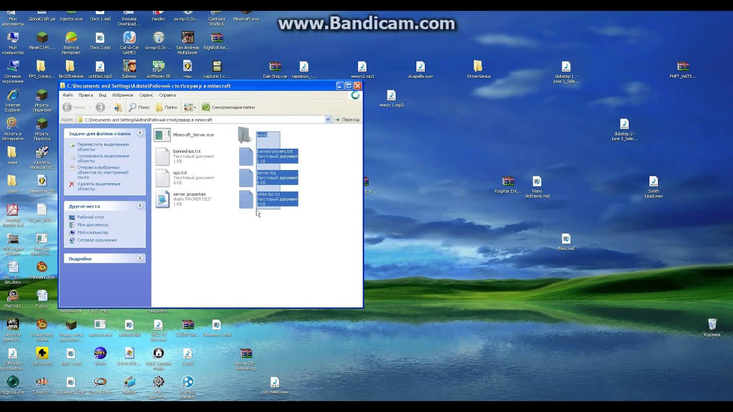Image resolution: width=733 pixels, height=412 pixels.
Task: Expand the Подробно details panel
Action: coord(140,259)
